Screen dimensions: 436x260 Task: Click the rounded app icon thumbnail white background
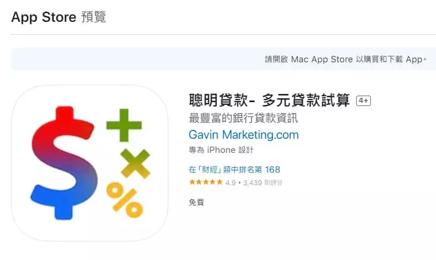[x=90, y=163]
